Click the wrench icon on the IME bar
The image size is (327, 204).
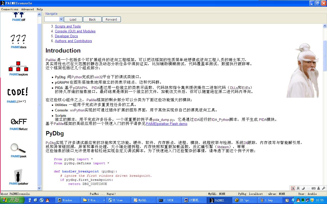tap(324, 188)
